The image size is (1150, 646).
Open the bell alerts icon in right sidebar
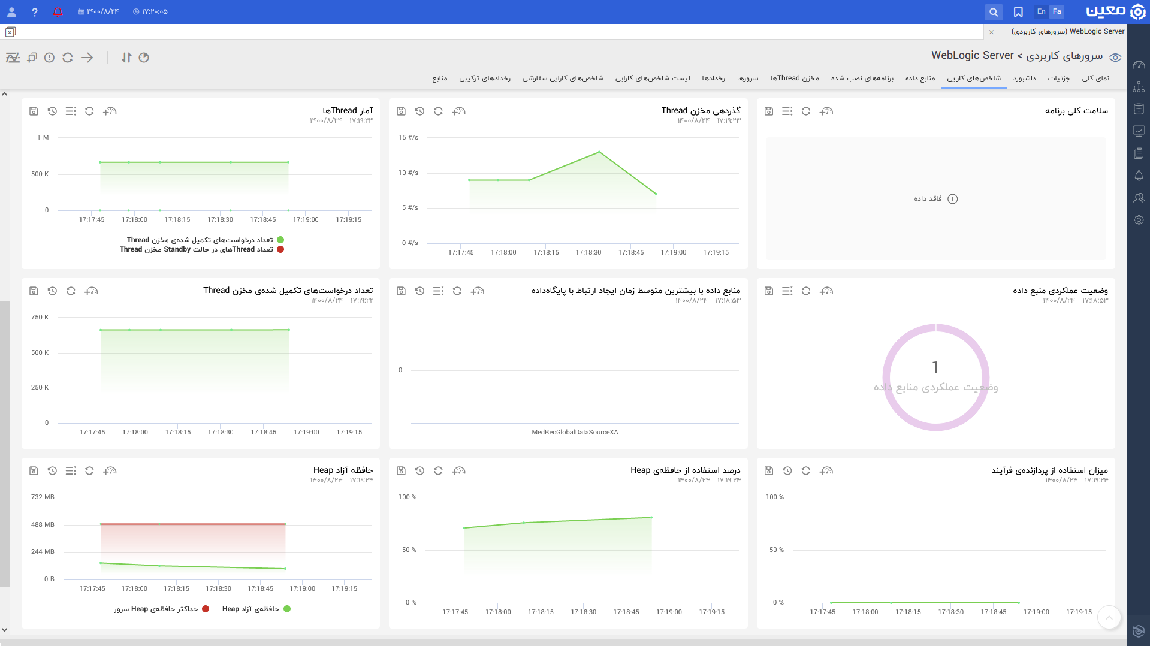pyautogui.click(x=1139, y=176)
